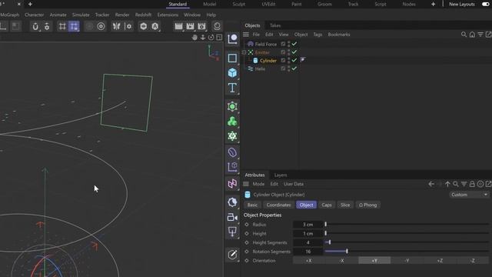Click the pink fields icon
This screenshot has height=277, width=492.
point(232,183)
